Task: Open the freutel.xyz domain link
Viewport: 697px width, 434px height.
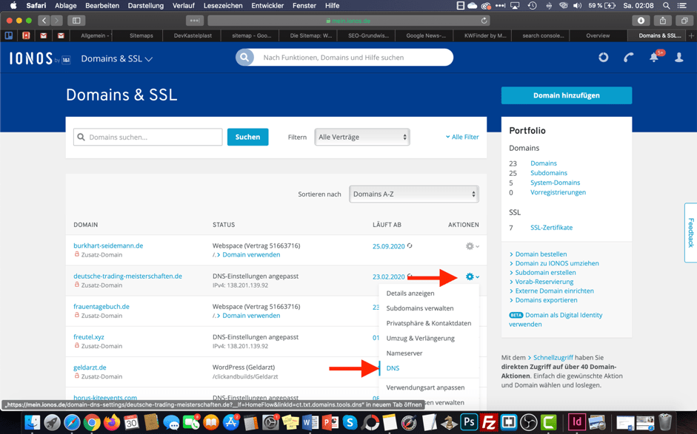Action: [x=88, y=337]
